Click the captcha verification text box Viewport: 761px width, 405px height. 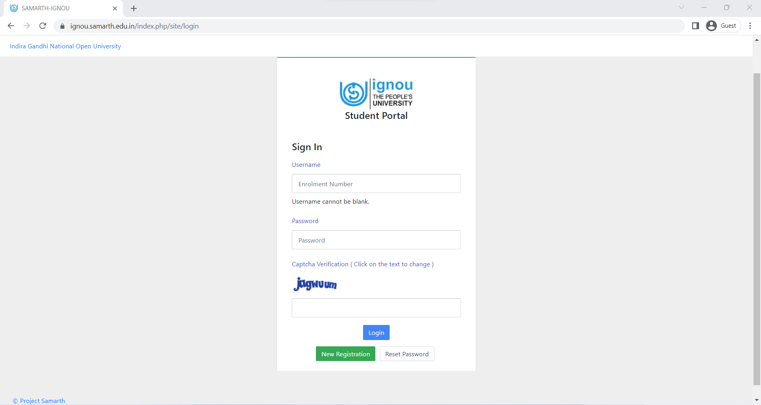[376, 308]
